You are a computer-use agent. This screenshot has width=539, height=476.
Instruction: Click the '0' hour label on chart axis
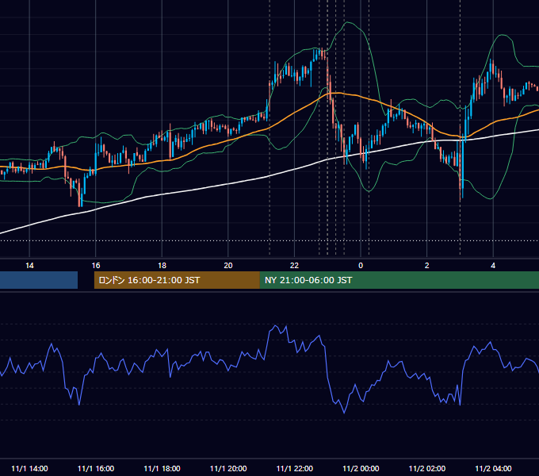coord(361,266)
